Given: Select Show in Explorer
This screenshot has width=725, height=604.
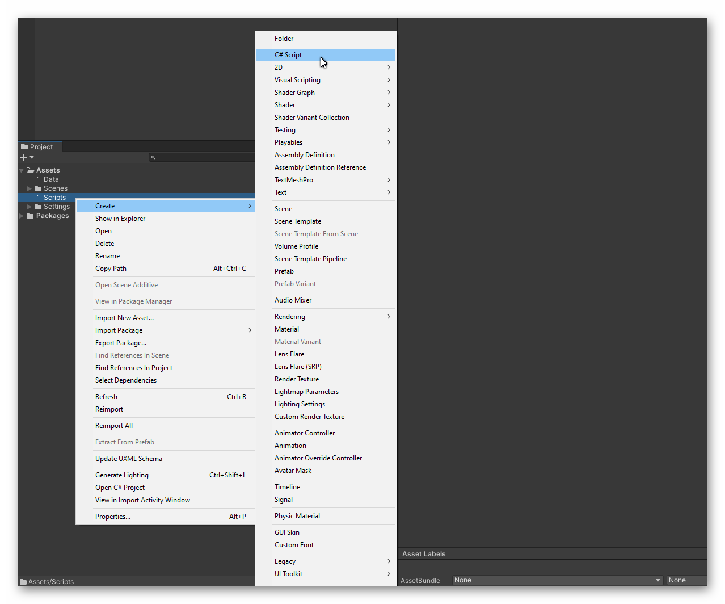Looking at the screenshot, I should (120, 219).
